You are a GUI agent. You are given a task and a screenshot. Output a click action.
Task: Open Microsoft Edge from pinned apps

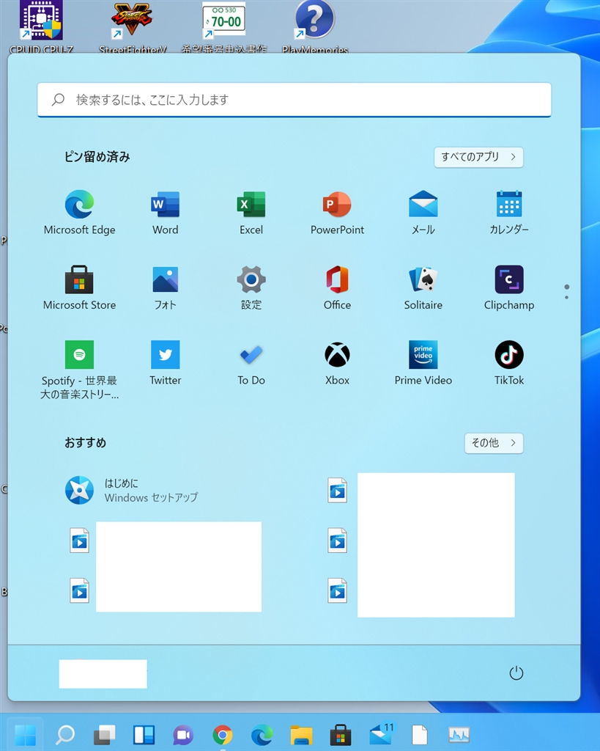(x=79, y=213)
